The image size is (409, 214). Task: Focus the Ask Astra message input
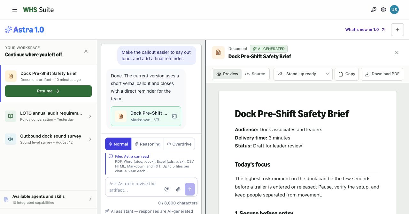134,187
